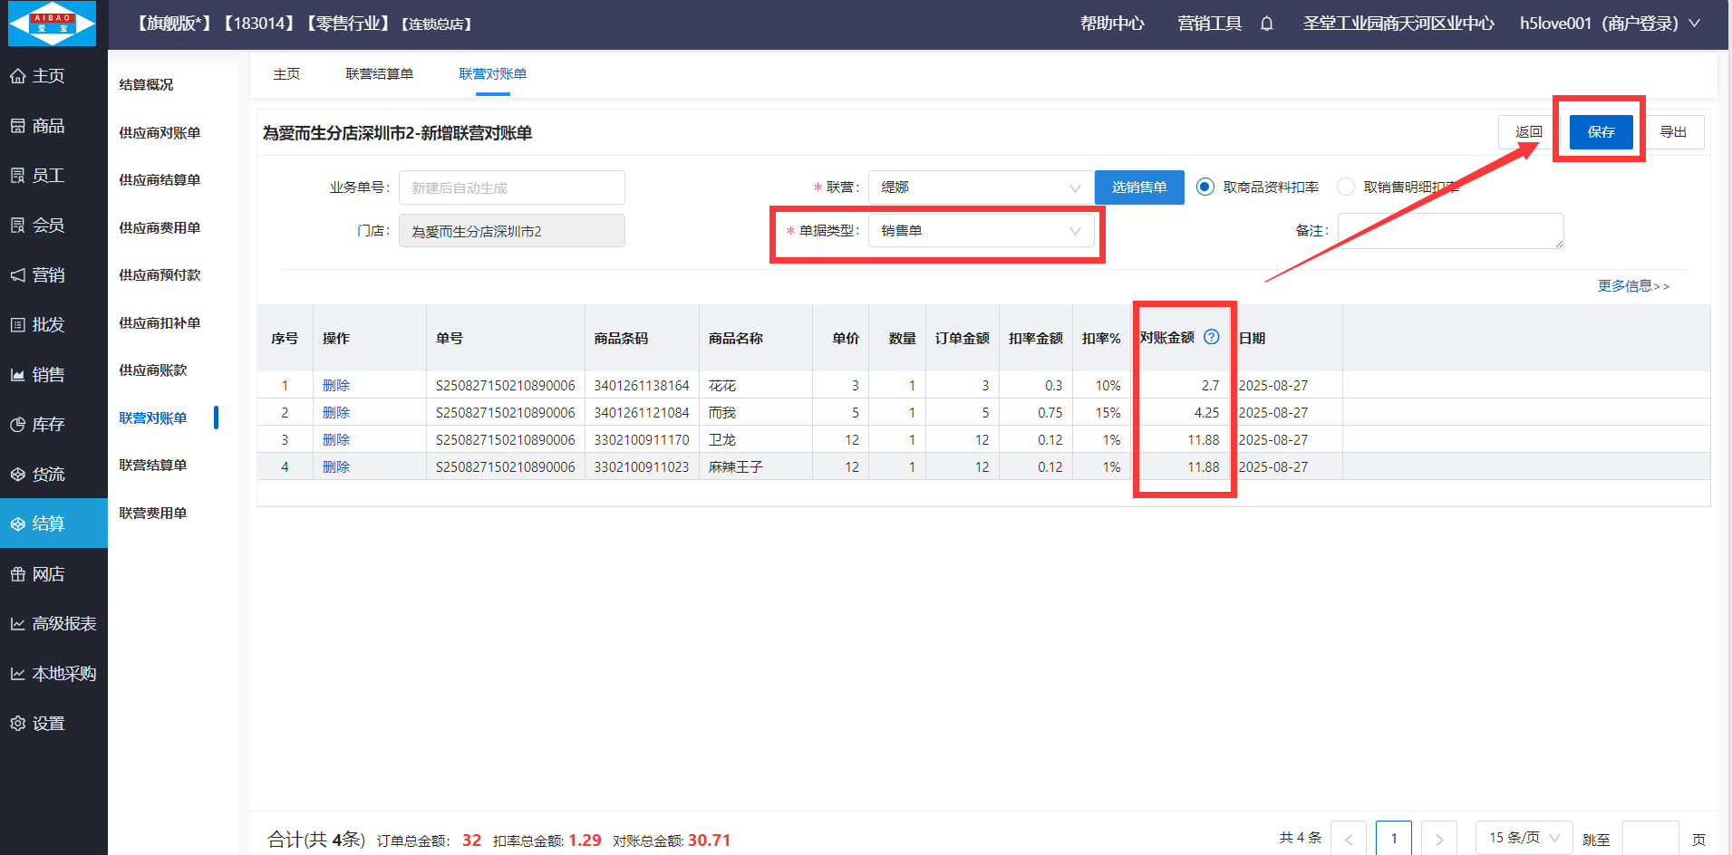
Task: Select 取商品资料扣率 radio option
Action: (1205, 187)
